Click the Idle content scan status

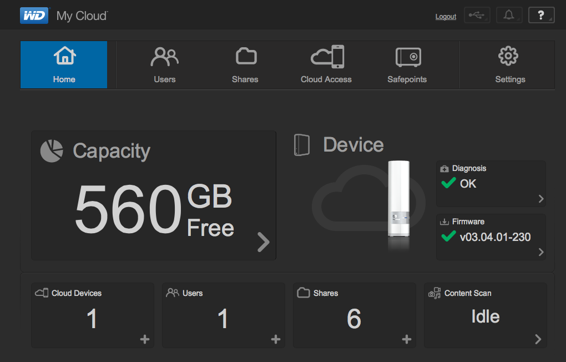coord(486,317)
